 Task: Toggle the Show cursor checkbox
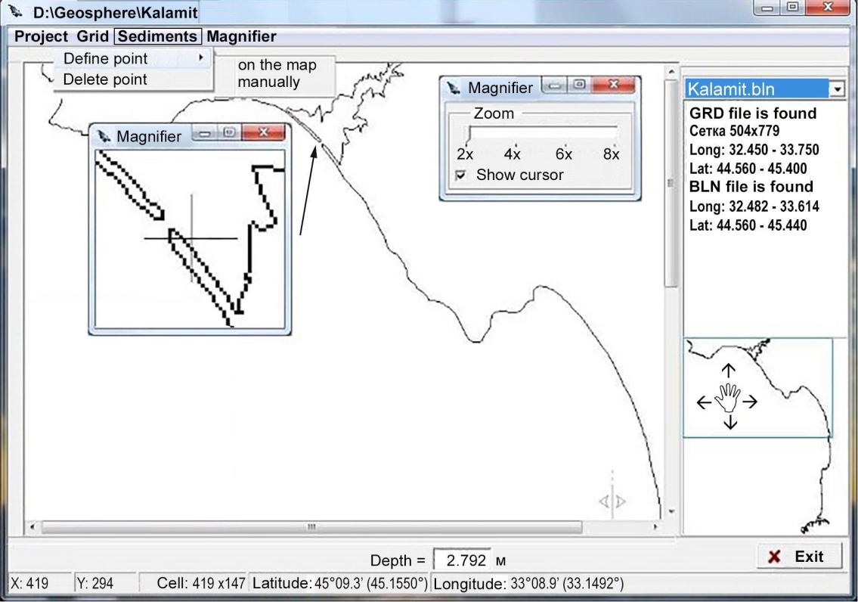pos(460,175)
